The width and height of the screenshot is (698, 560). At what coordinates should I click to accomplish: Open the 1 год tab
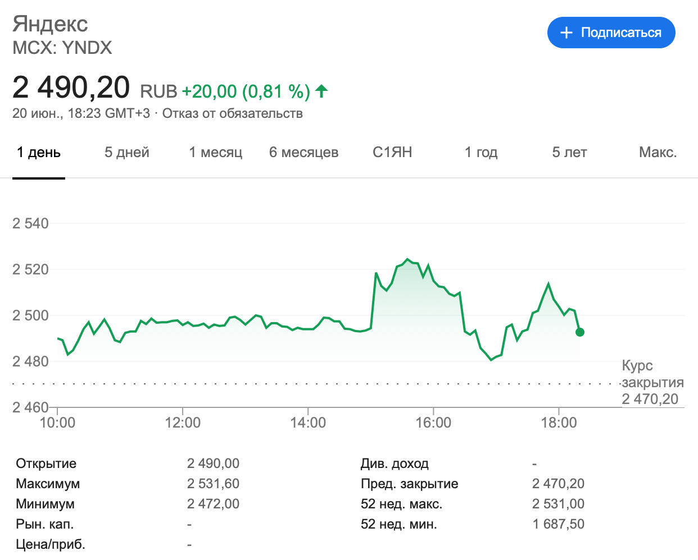481,152
